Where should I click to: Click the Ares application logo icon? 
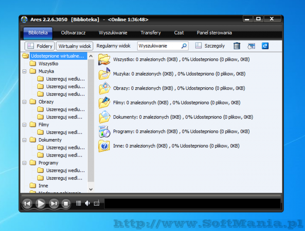tap(24, 20)
